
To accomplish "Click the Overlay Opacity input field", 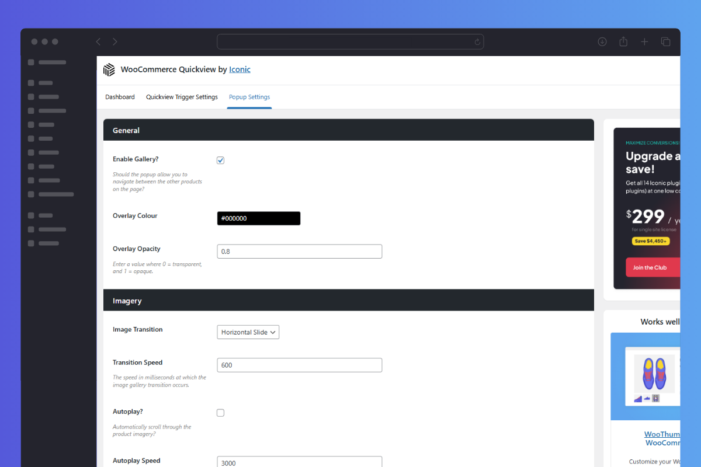I will click(299, 252).
